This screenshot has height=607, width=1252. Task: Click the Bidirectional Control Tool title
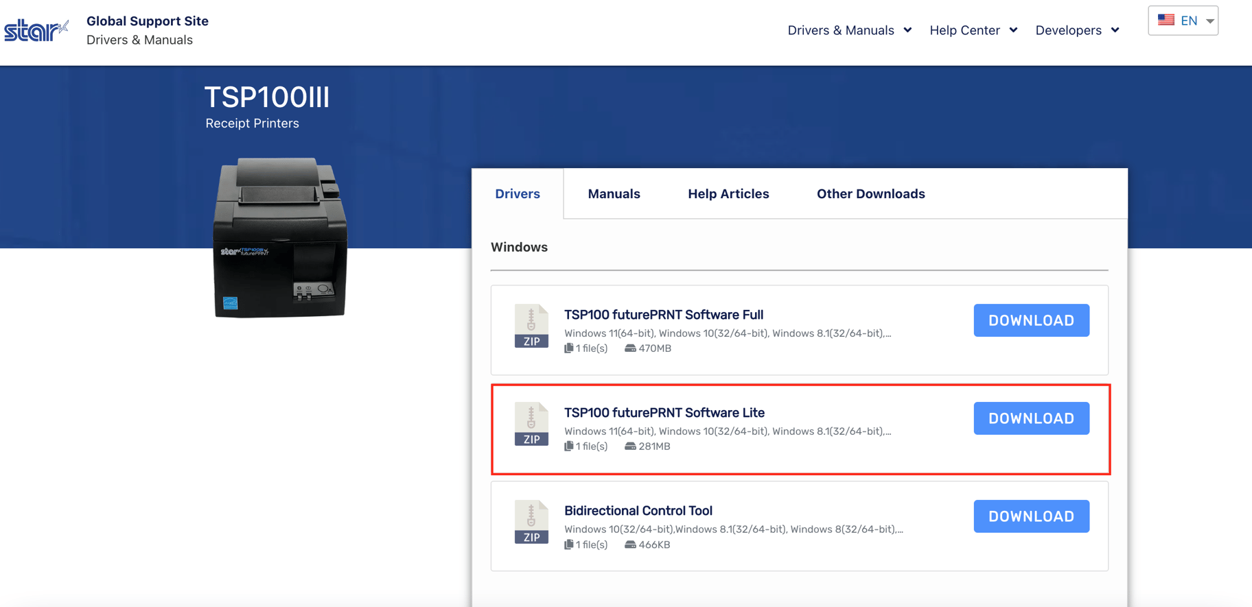click(x=638, y=511)
